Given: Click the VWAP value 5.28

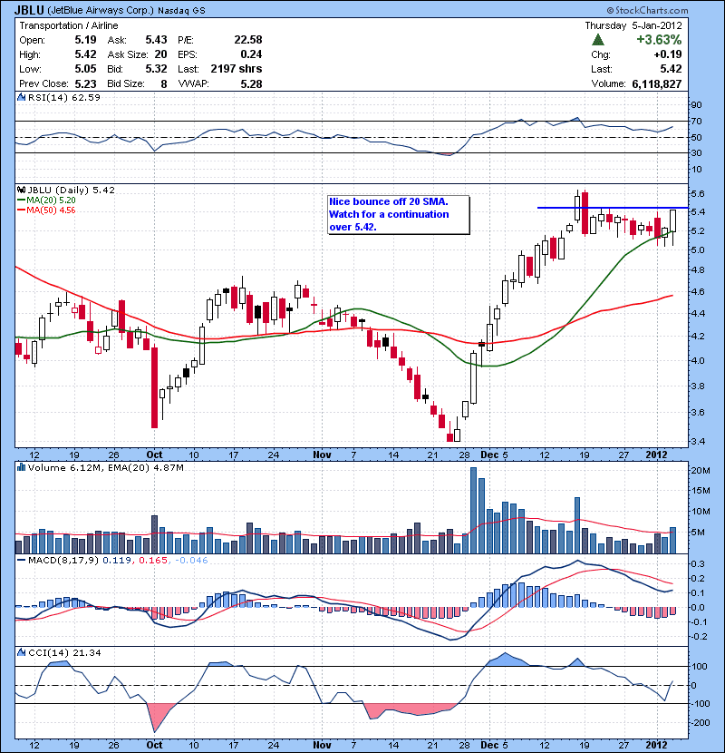Looking at the screenshot, I should [x=251, y=83].
